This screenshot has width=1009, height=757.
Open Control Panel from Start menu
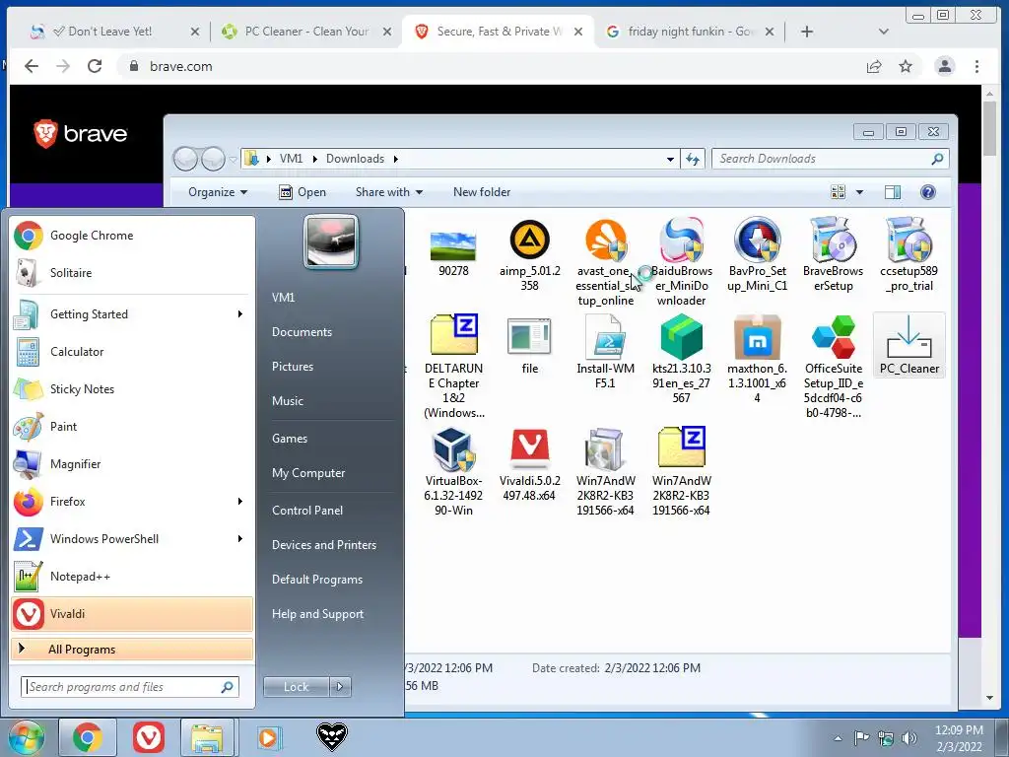(307, 511)
